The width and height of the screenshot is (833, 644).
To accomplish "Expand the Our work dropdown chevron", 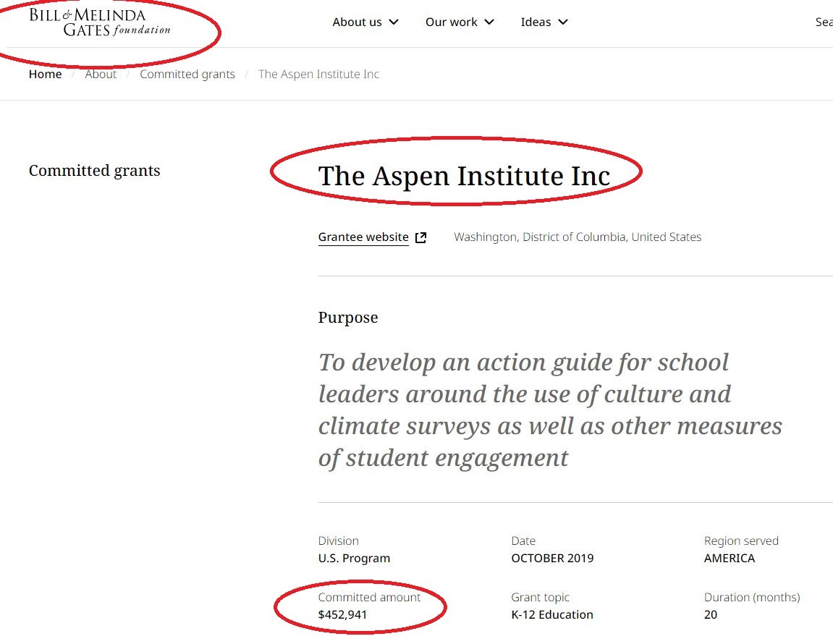I will click(489, 22).
